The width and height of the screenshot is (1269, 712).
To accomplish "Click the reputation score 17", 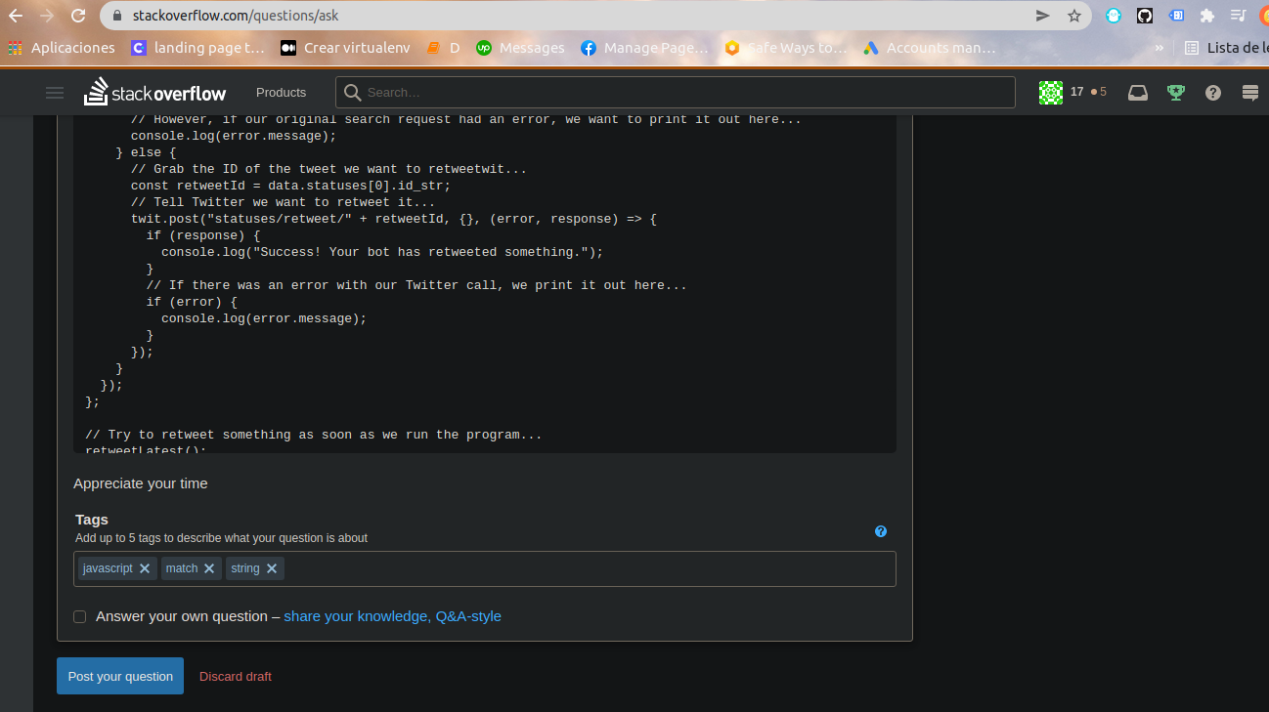I will point(1076,92).
